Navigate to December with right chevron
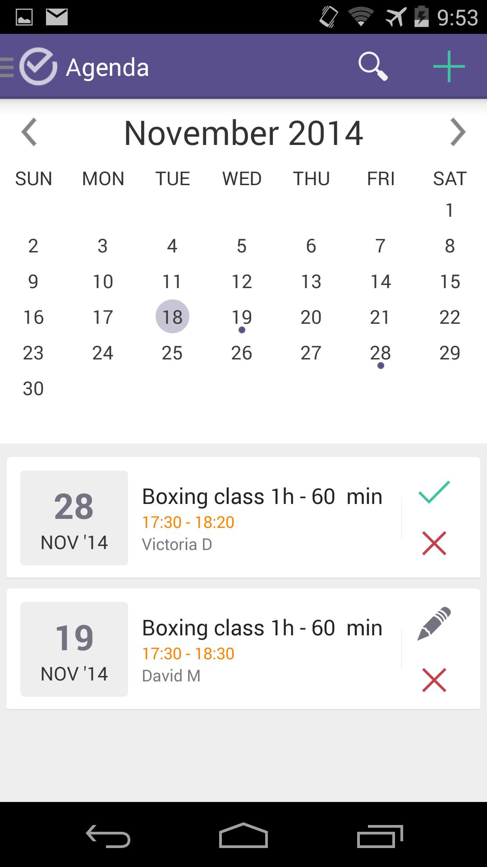The height and width of the screenshot is (867, 487). point(458,132)
